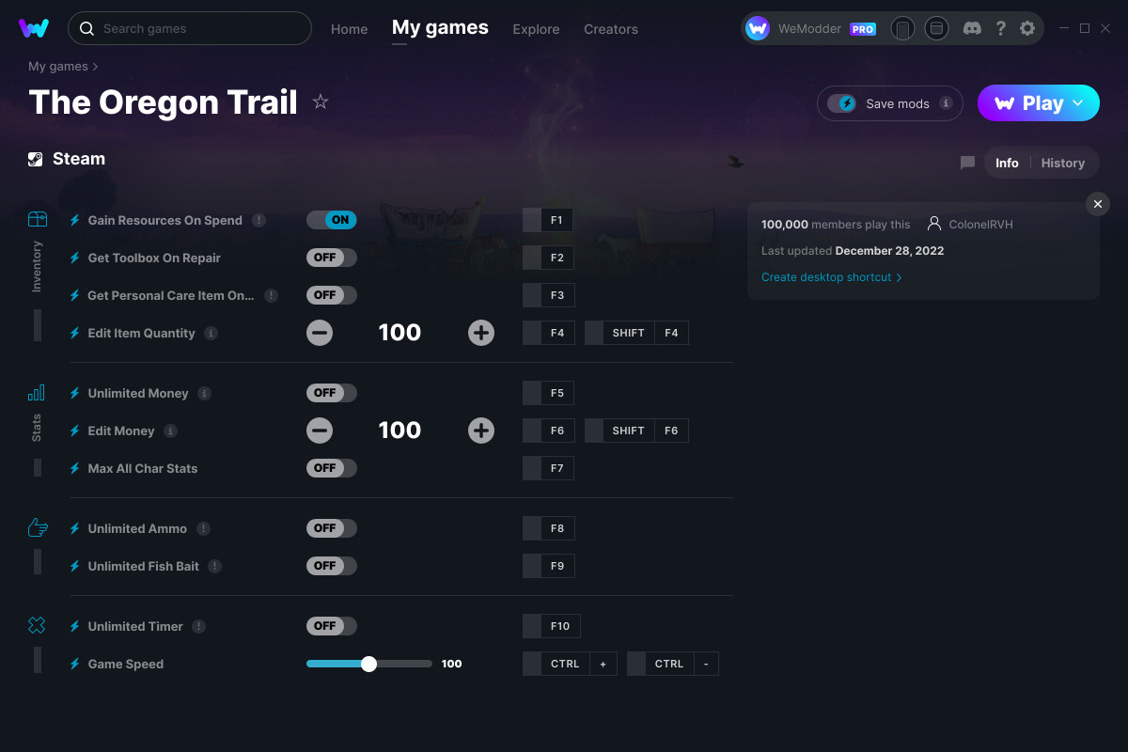The image size is (1128, 752).
Task: Enable Unlimited Money toggle
Action: pyautogui.click(x=332, y=393)
